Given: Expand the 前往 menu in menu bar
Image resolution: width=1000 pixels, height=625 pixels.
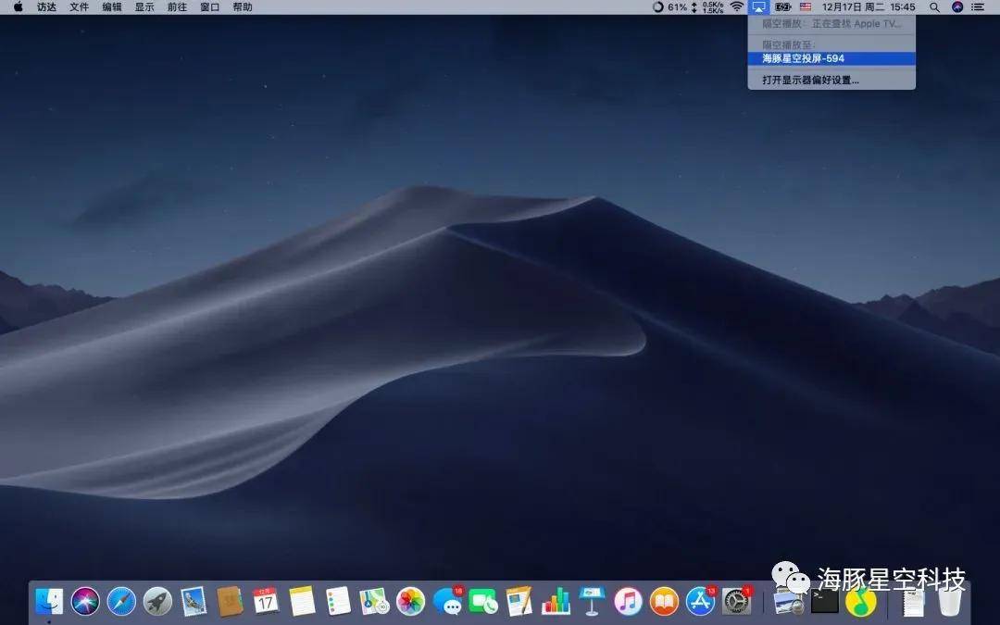Looking at the screenshot, I should (177, 7).
